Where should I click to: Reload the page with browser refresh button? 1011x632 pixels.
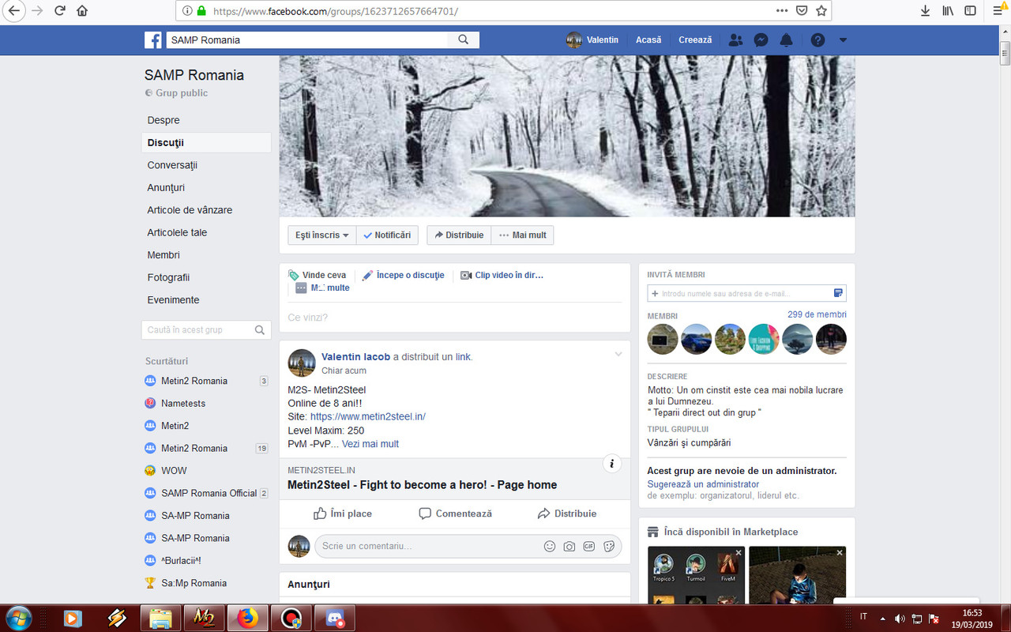[x=60, y=11]
